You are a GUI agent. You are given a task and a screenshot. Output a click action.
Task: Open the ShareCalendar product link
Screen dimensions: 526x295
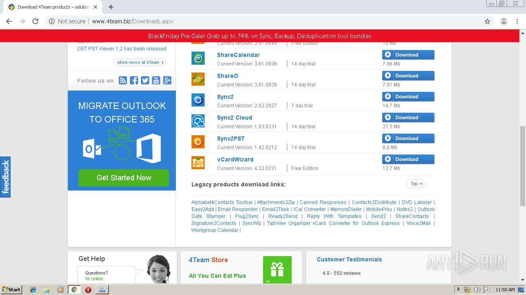238,55
